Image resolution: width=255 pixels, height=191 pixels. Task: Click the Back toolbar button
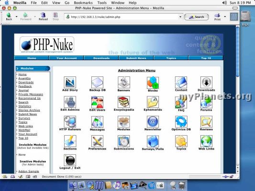9,16
